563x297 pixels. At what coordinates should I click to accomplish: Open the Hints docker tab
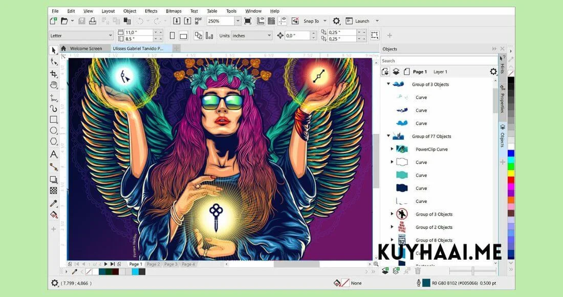(x=502, y=66)
